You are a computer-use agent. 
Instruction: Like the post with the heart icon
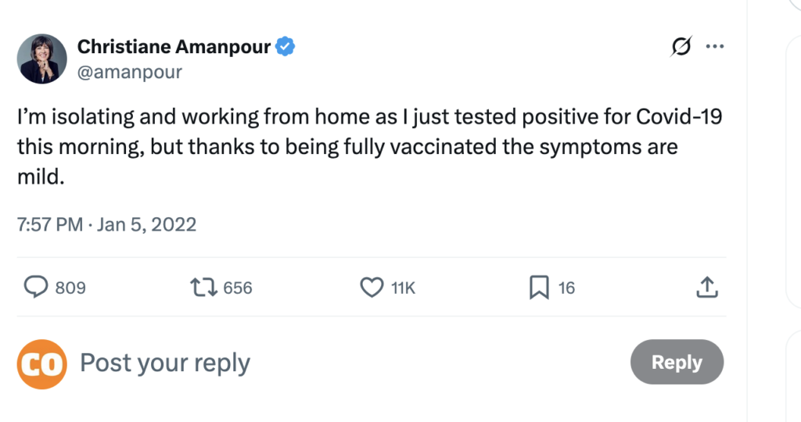click(x=371, y=288)
